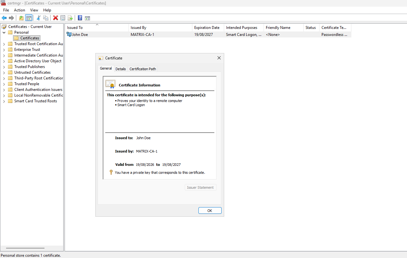Open the Action menu
Screen dimensions: 407x258
[x=19, y=10]
